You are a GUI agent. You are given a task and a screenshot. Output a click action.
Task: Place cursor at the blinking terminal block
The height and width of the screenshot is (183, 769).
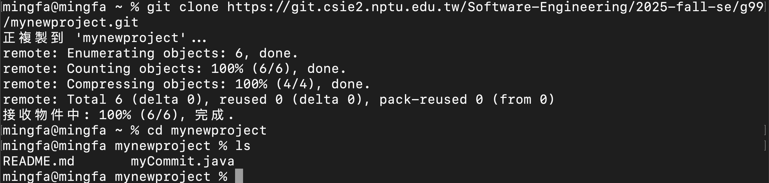pyautogui.click(x=239, y=176)
